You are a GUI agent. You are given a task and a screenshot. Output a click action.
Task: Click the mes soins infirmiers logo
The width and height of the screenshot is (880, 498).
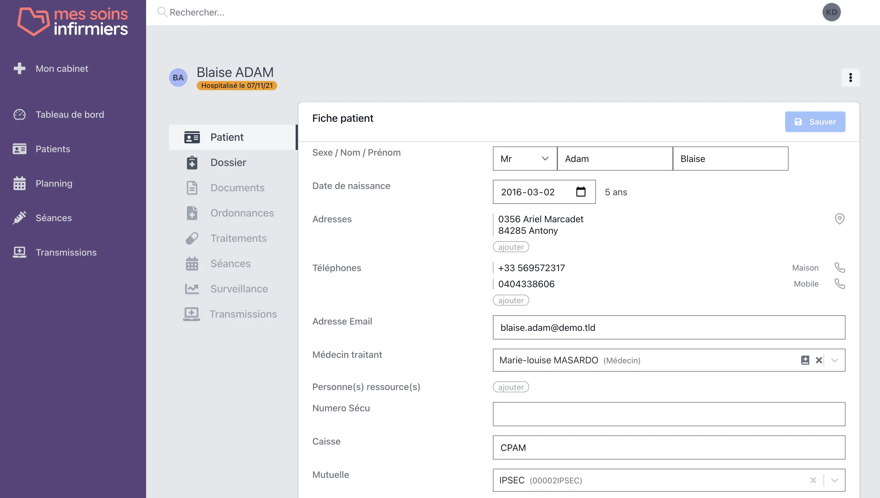pos(72,21)
